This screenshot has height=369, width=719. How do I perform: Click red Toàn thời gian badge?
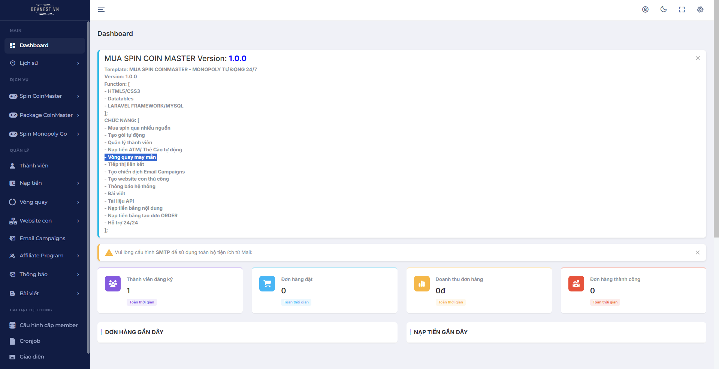tap(605, 302)
